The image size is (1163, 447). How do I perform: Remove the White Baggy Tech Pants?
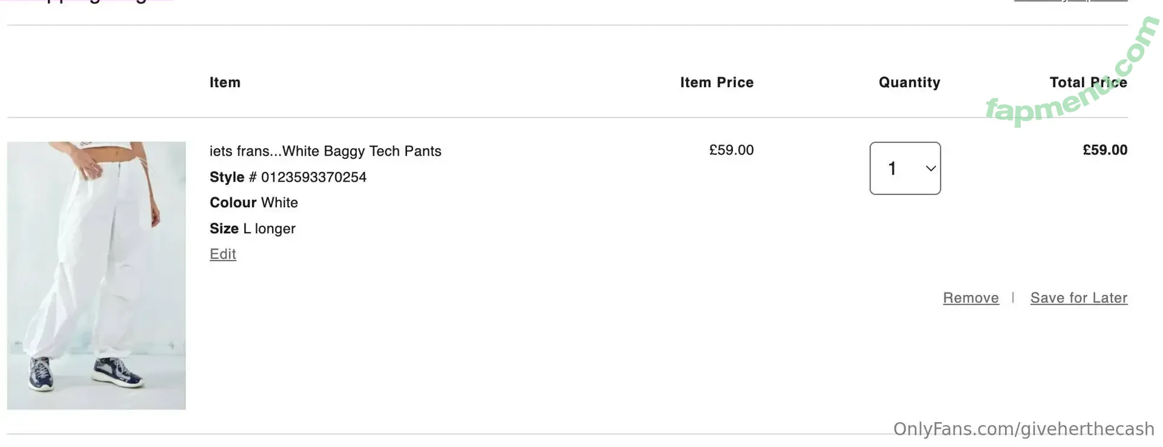click(970, 298)
